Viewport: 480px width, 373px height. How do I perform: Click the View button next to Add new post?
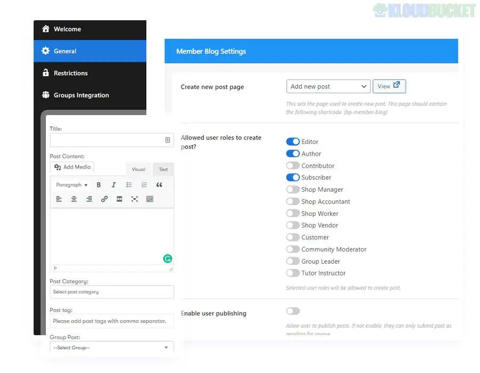[x=389, y=86]
